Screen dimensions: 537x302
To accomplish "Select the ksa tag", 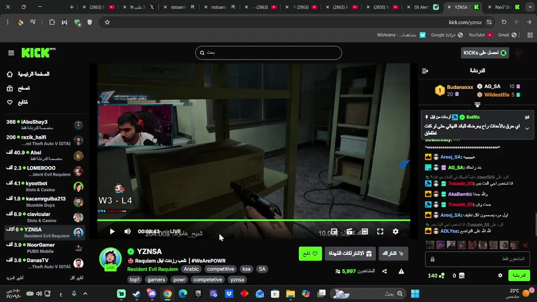I will tap(246, 269).
